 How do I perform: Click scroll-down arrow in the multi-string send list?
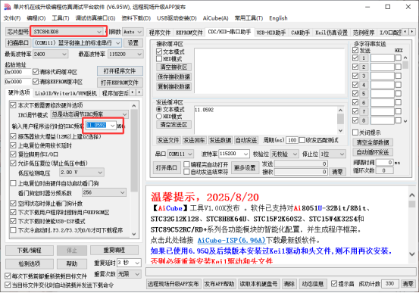tap(405, 121)
